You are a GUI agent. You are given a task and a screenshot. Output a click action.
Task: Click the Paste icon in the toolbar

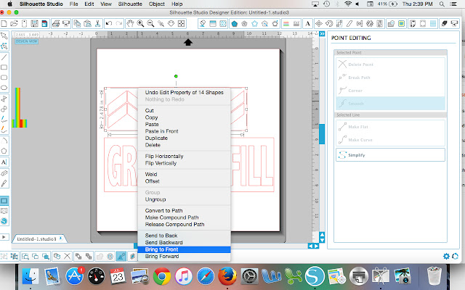click(x=87, y=24)
